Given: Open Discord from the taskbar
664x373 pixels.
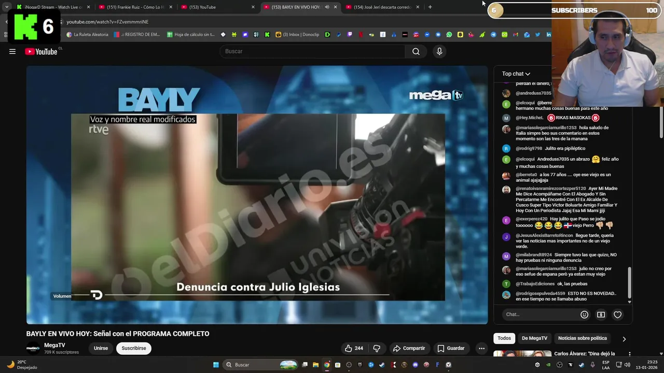Looking at the screenshot, I should click(415, 365).
